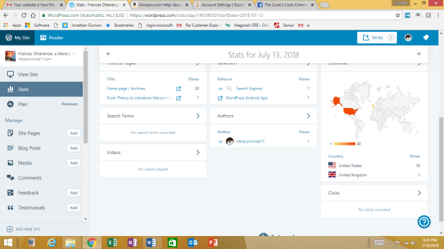Click the United Kingdom flag row
The height and width of the screenshot is (249, 444).
click(x=374, y=175)
